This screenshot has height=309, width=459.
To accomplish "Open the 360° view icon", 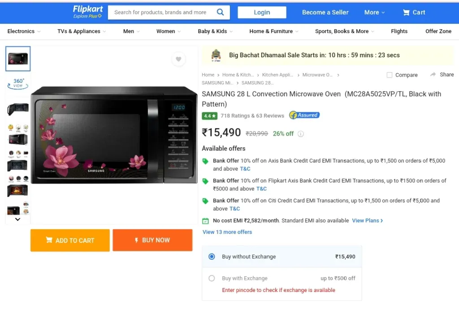I will click(x=18, y=83).
